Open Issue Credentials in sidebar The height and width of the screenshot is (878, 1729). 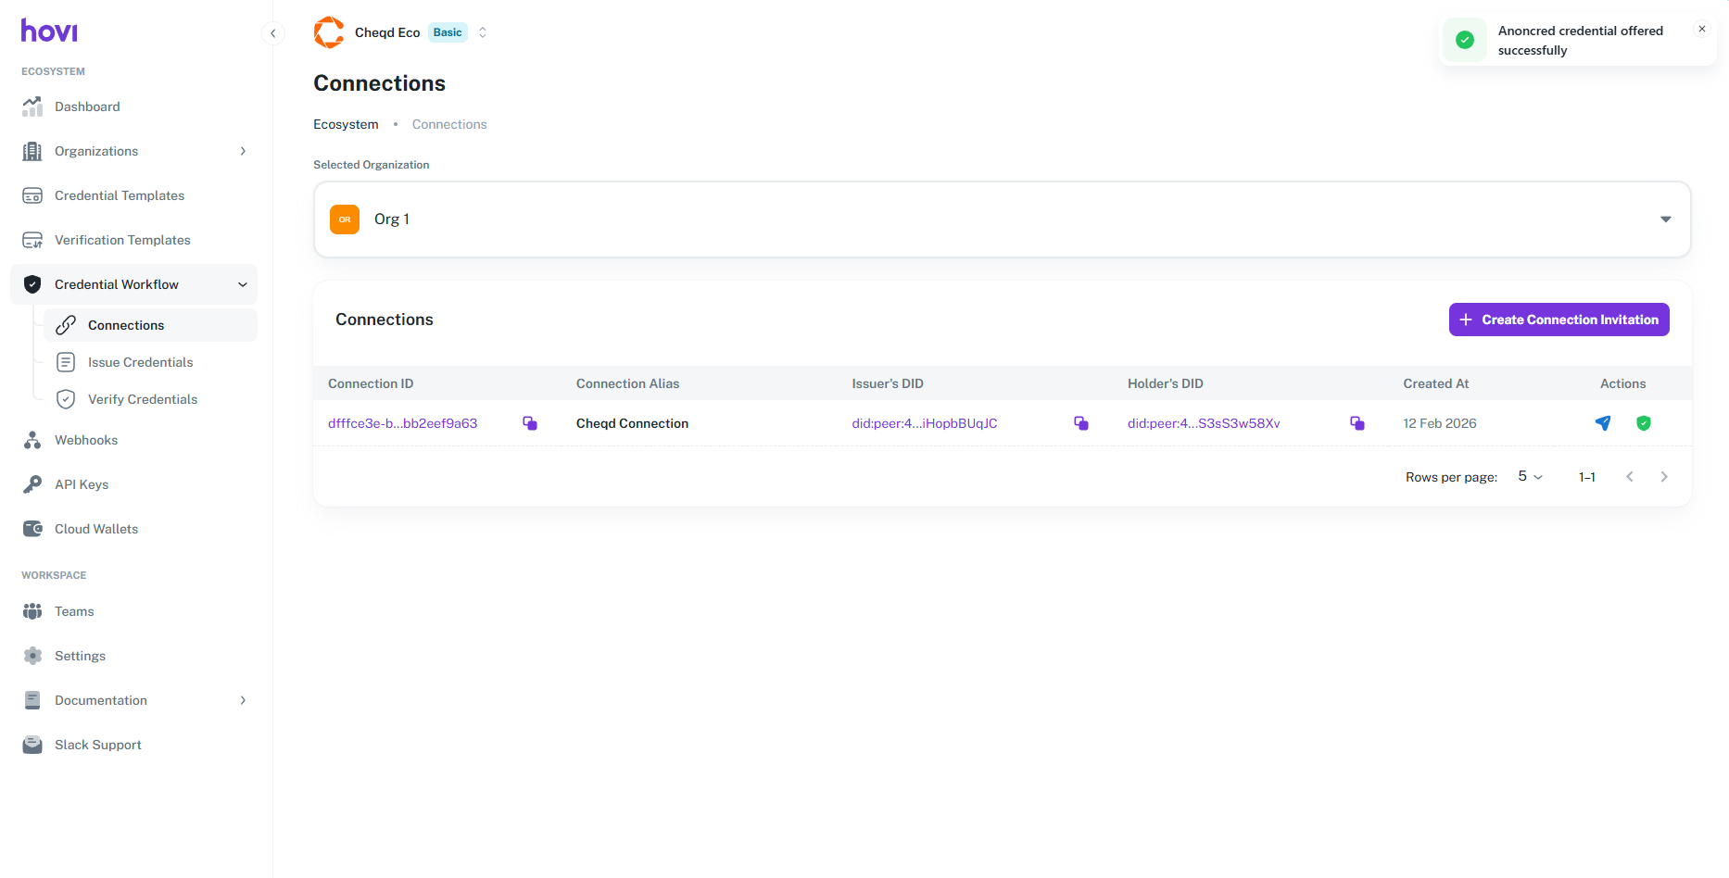click(140, 362)
